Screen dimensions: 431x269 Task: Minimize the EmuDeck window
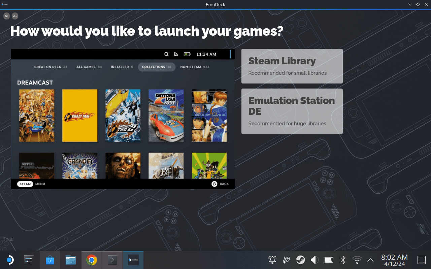coord(410,4)
